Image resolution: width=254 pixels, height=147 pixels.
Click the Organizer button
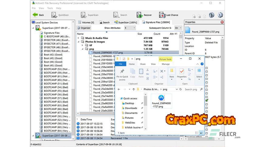tap(84, 28)
